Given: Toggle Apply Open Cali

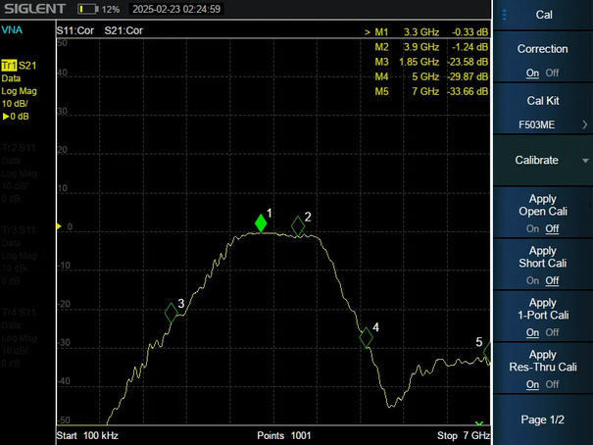Looking at the screenshot, I should point(543,213).
